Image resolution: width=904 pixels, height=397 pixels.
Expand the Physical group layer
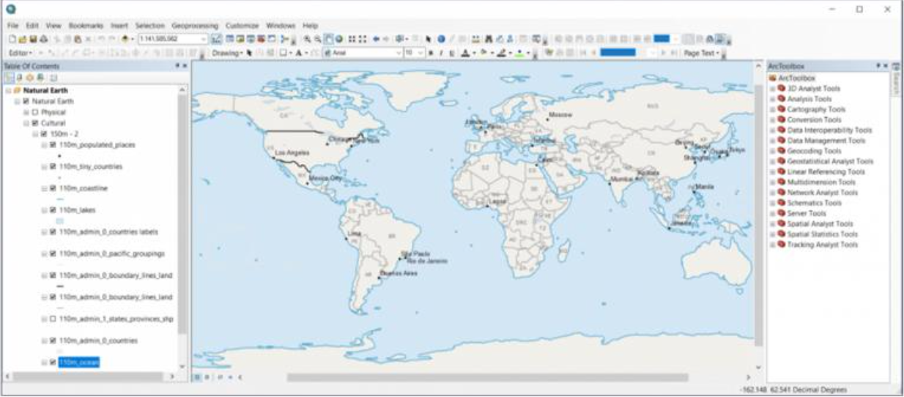[26, 113]
